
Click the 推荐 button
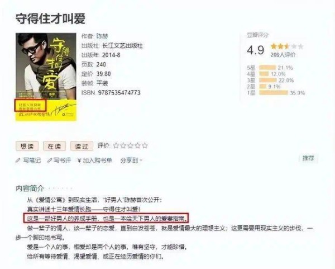pos(308,158)
